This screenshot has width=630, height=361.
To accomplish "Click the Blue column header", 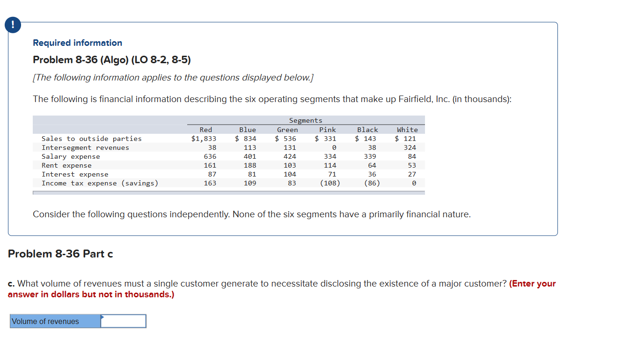I will pyautogui.click(x=248, y=130).
